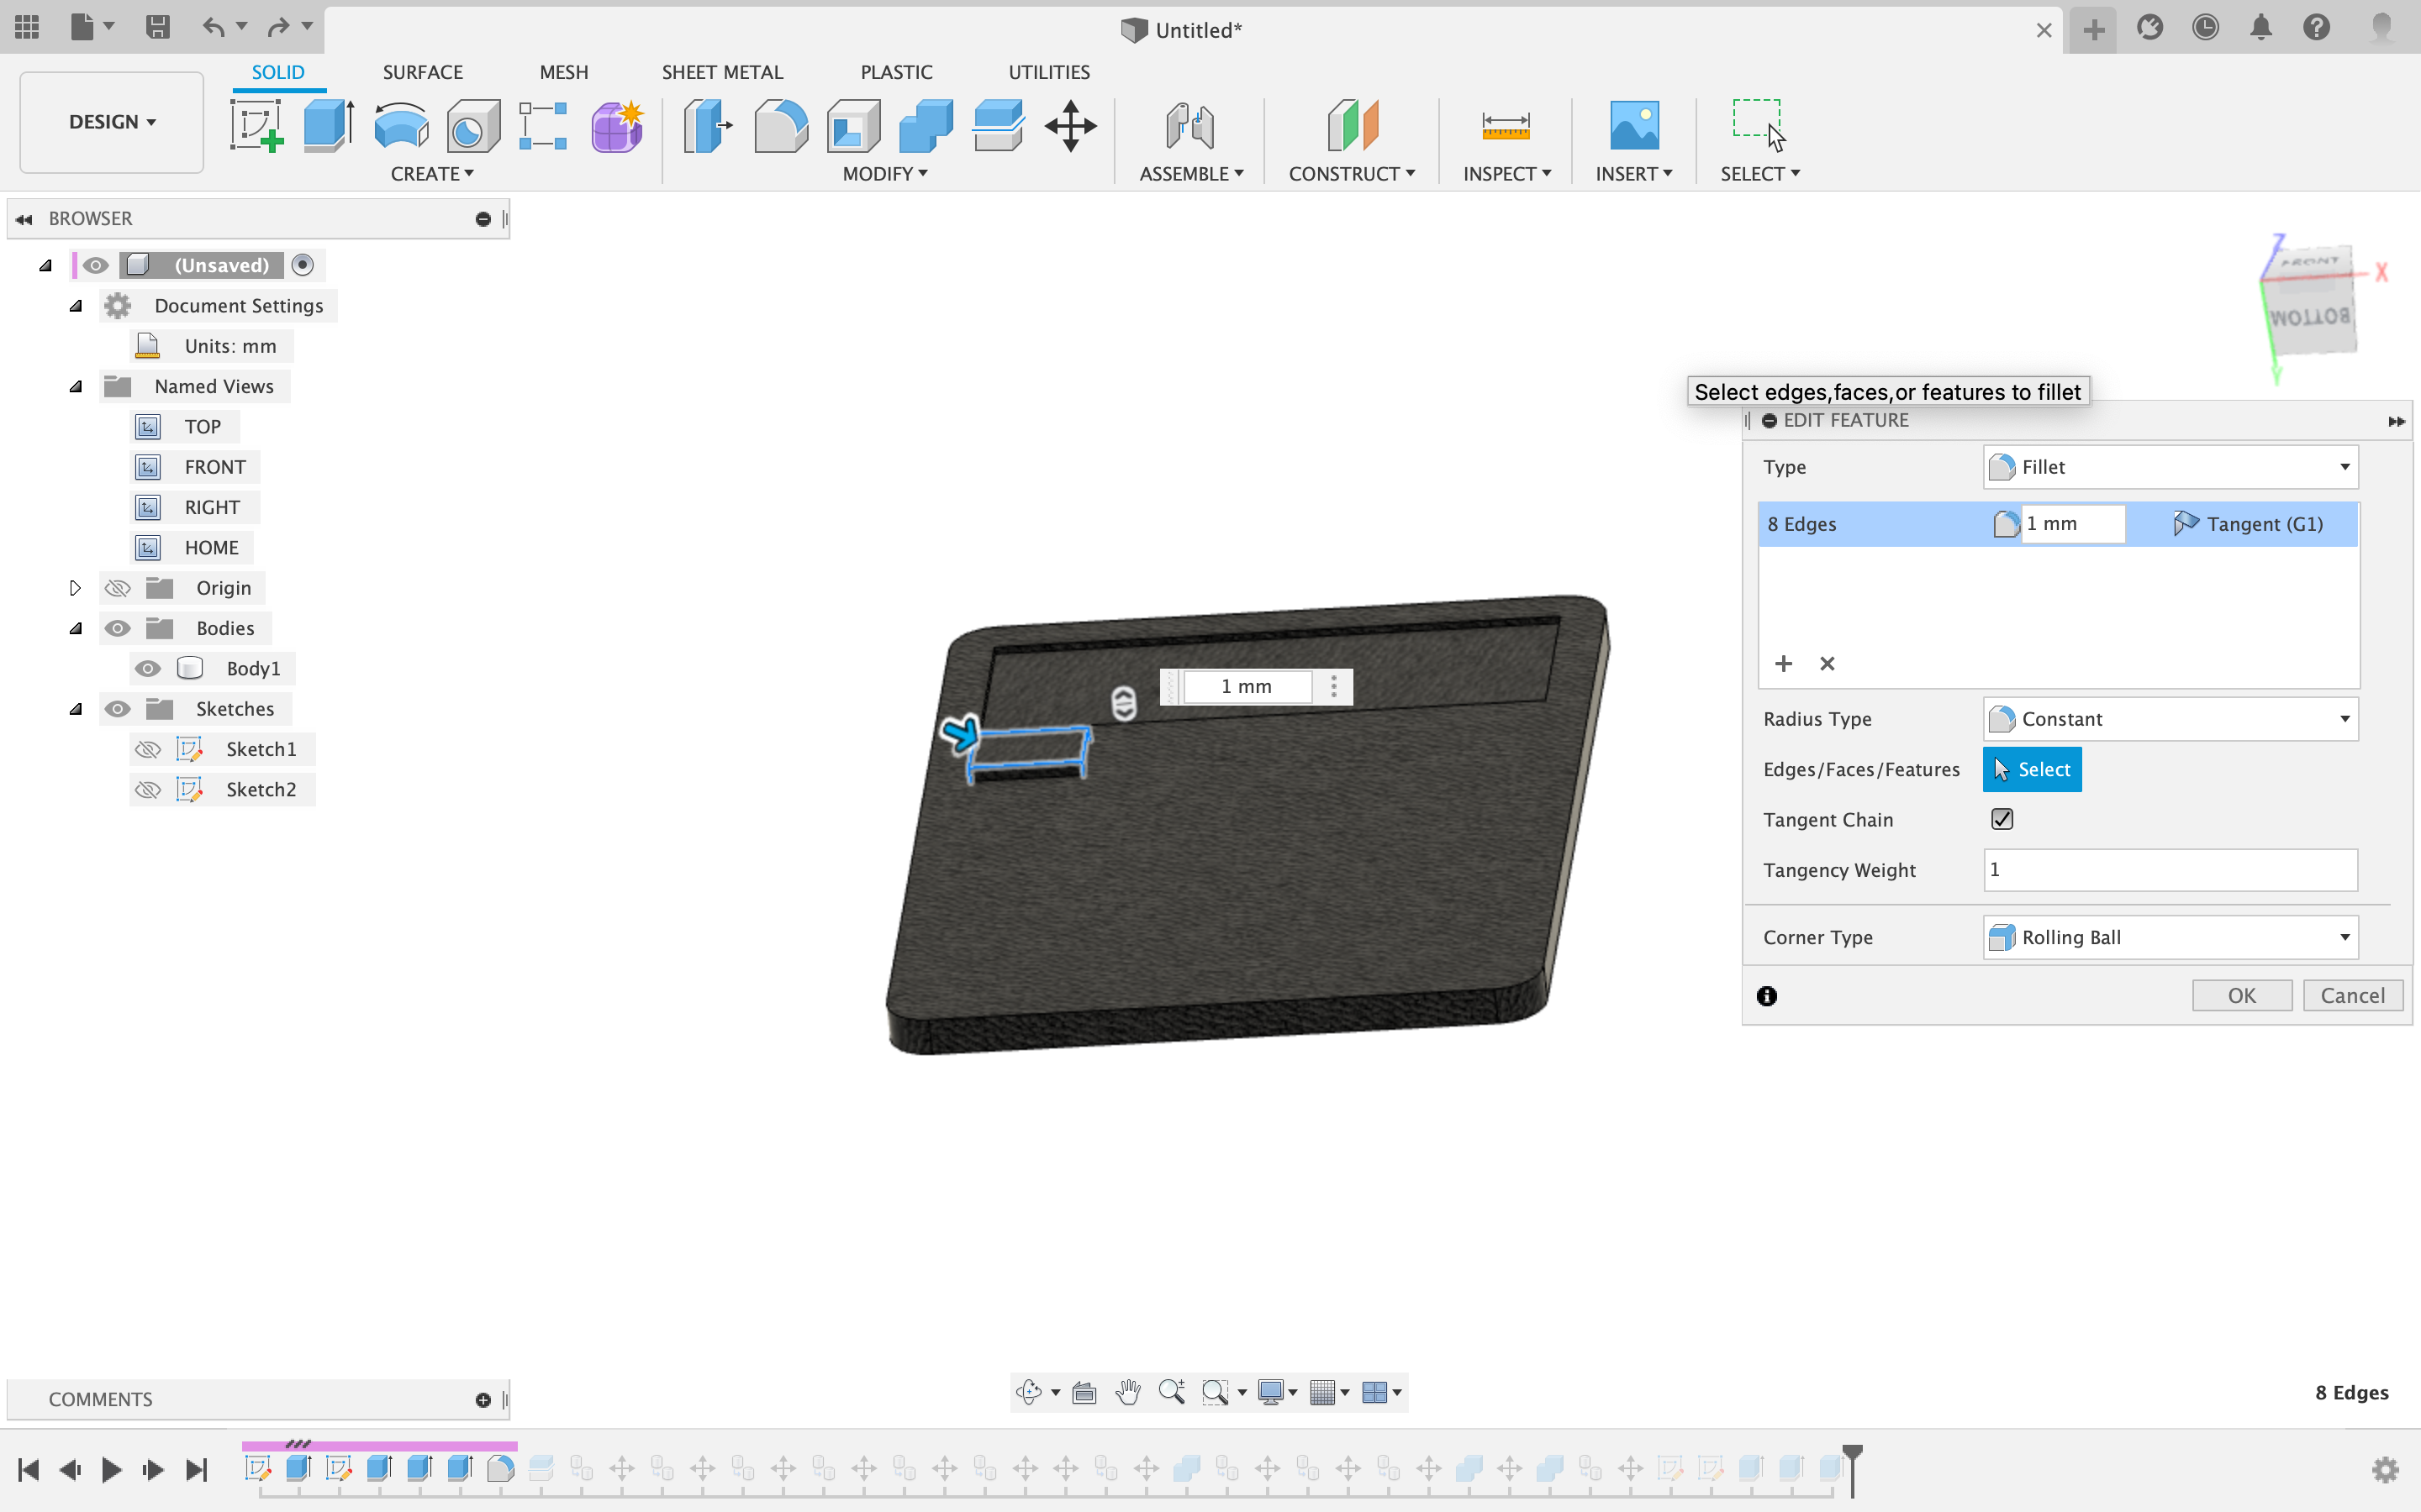Click the Create Sketch tool icon
This screenshot has width=2421, height=1512.
(256, 126)
